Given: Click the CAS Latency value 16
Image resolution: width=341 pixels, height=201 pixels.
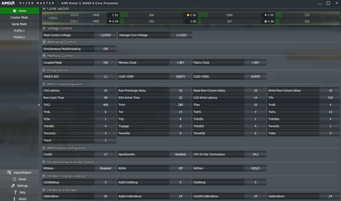Looking at the screenshot, I should (x=106, y=90).
